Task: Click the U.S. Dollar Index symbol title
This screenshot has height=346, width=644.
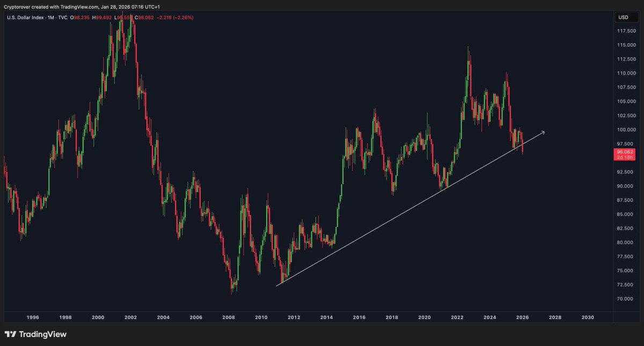Action: (x=26, y=18)
